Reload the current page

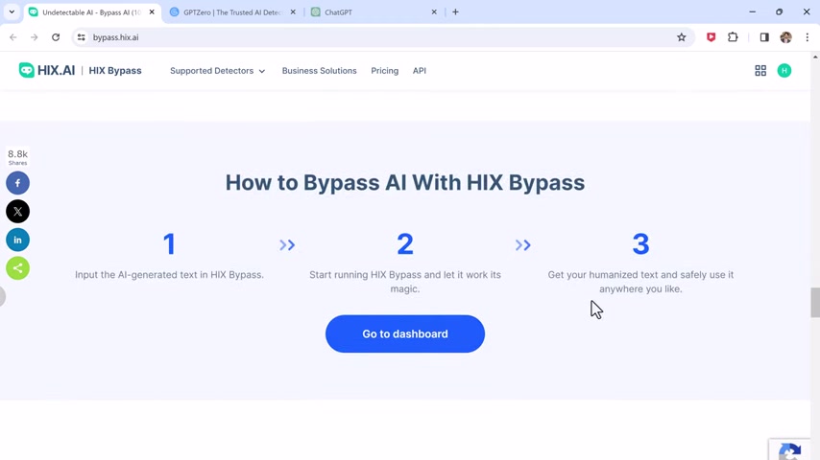tap(56, 37)
